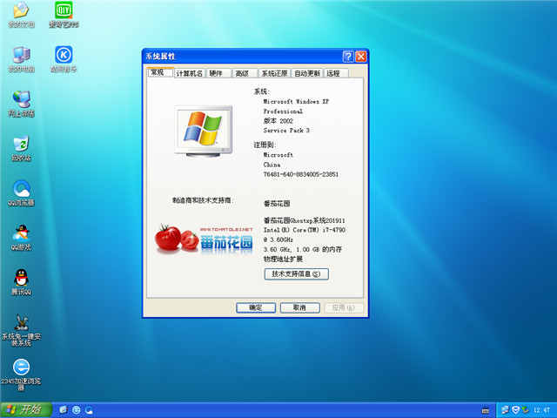The image size is (557, 418).
Task: Click the network computers tray icon
Action: click(505, 410)
